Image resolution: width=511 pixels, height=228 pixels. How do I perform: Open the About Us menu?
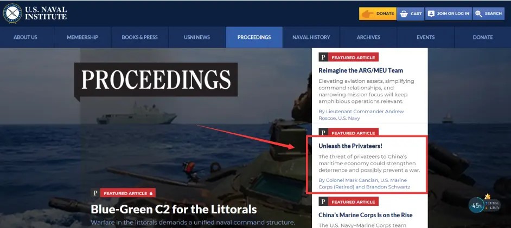[25, 37]
